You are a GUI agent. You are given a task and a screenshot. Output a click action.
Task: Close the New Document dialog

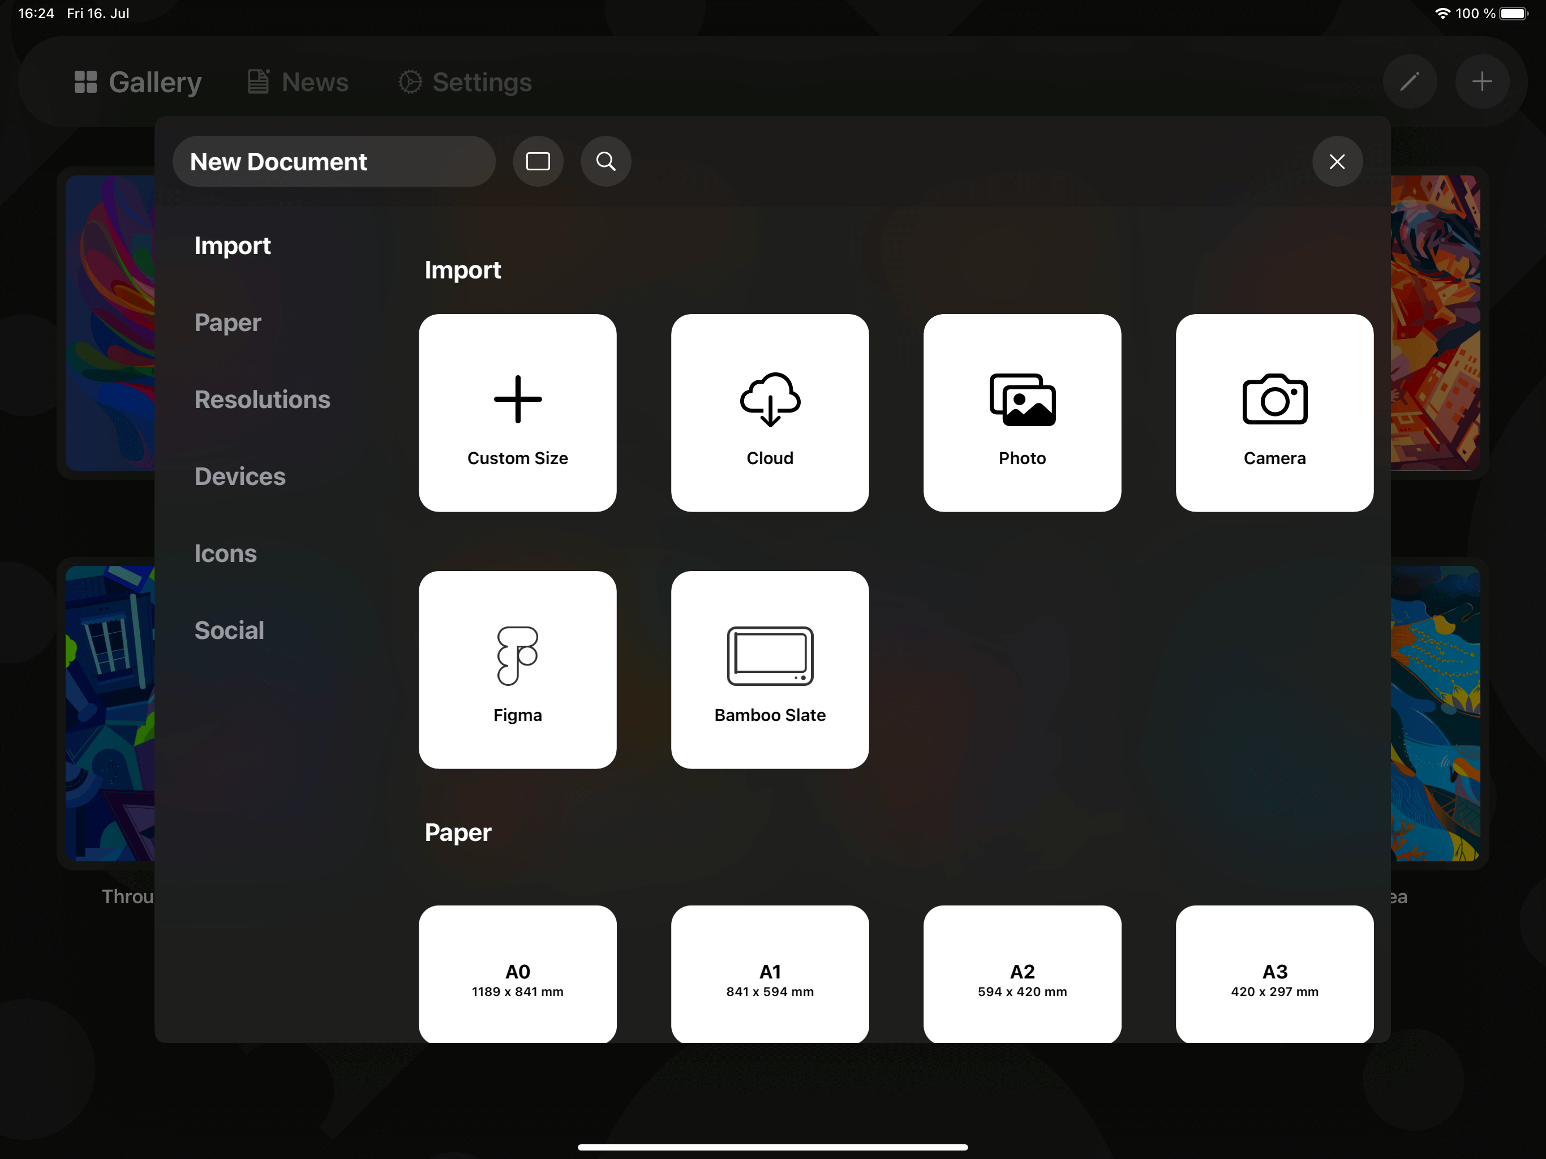tap(1337, 161)
